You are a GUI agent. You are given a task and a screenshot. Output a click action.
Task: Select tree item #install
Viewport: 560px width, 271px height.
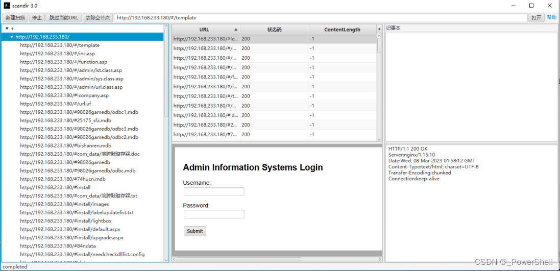click(55, 187)
